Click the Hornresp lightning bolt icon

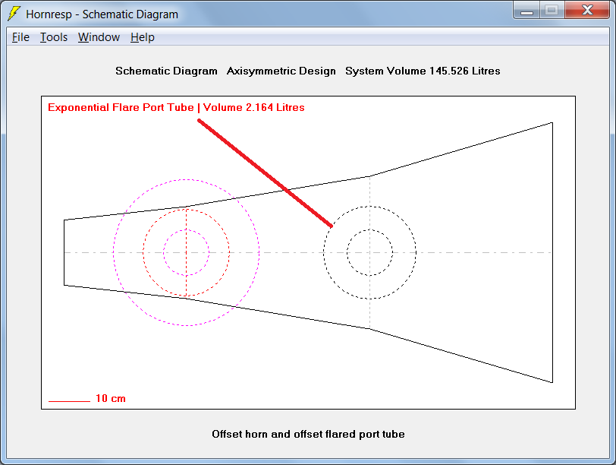coord(14,14)
